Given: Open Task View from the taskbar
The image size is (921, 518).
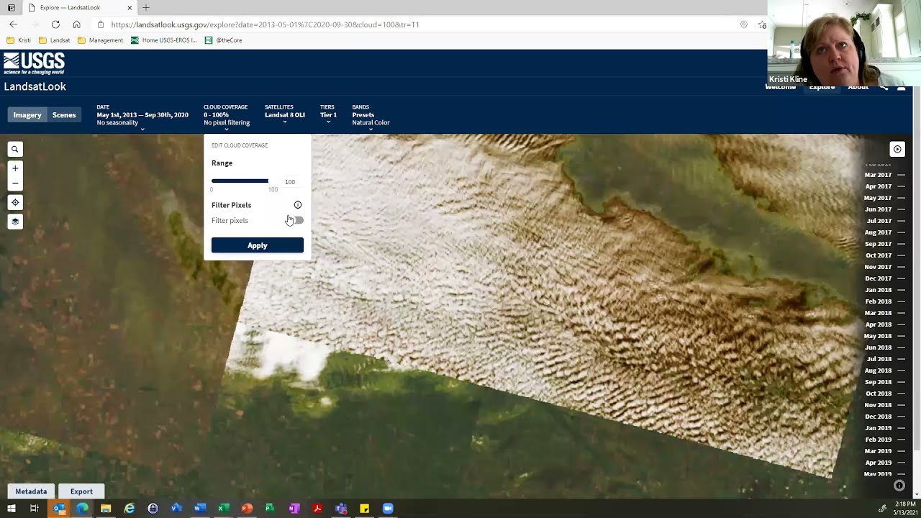Looking at the screenshot, I should pyautogui.click(x=34, y=509).
